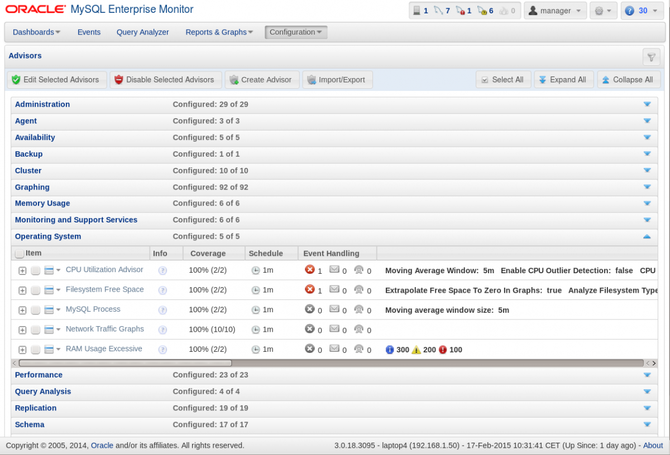Click the critical instances icon showing 6
This screenshot has width=670, height=455.
[482, 11]
